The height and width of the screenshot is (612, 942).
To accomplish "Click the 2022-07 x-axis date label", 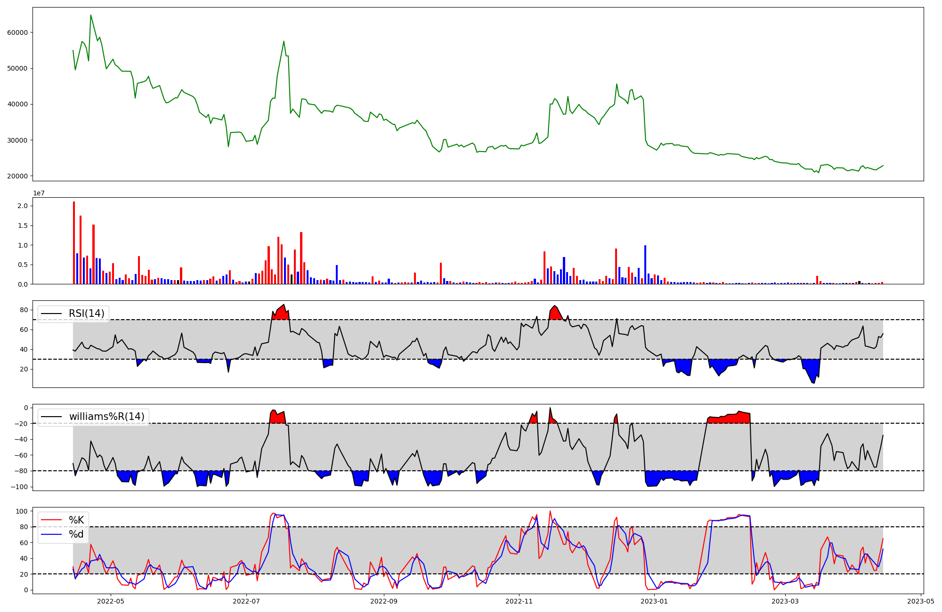I will (x=246, y=601).
